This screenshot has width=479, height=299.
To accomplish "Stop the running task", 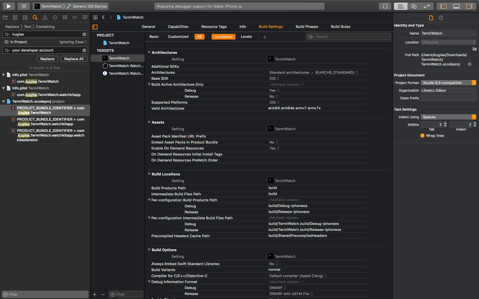I will [x=24, y=6].
